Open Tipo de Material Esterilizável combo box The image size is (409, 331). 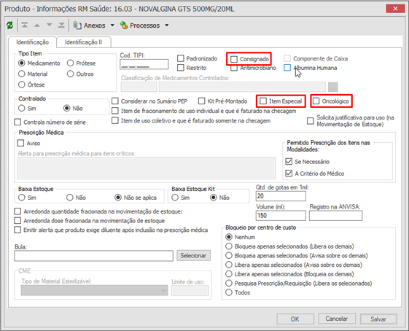click(94, 290)
